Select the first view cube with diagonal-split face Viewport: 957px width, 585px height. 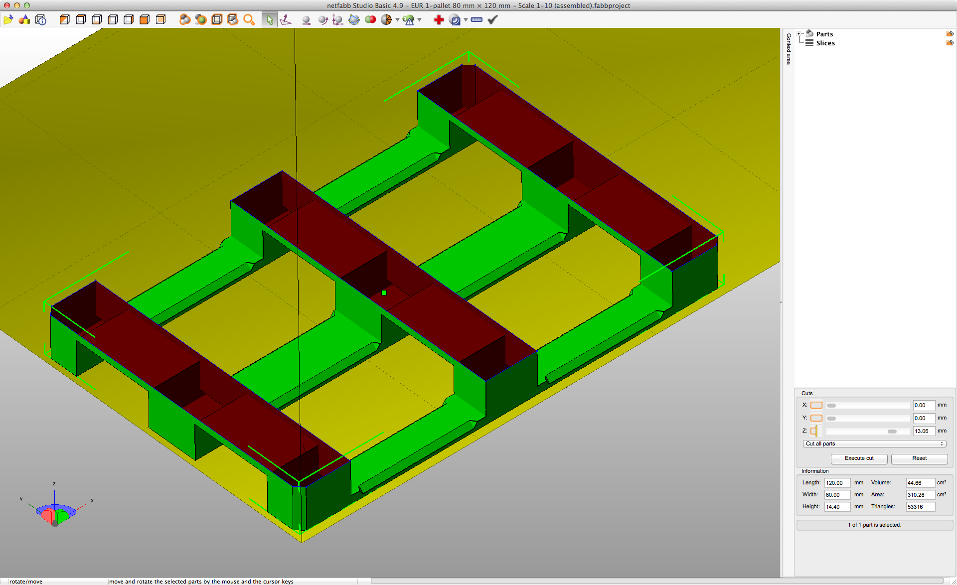point(64,19)
